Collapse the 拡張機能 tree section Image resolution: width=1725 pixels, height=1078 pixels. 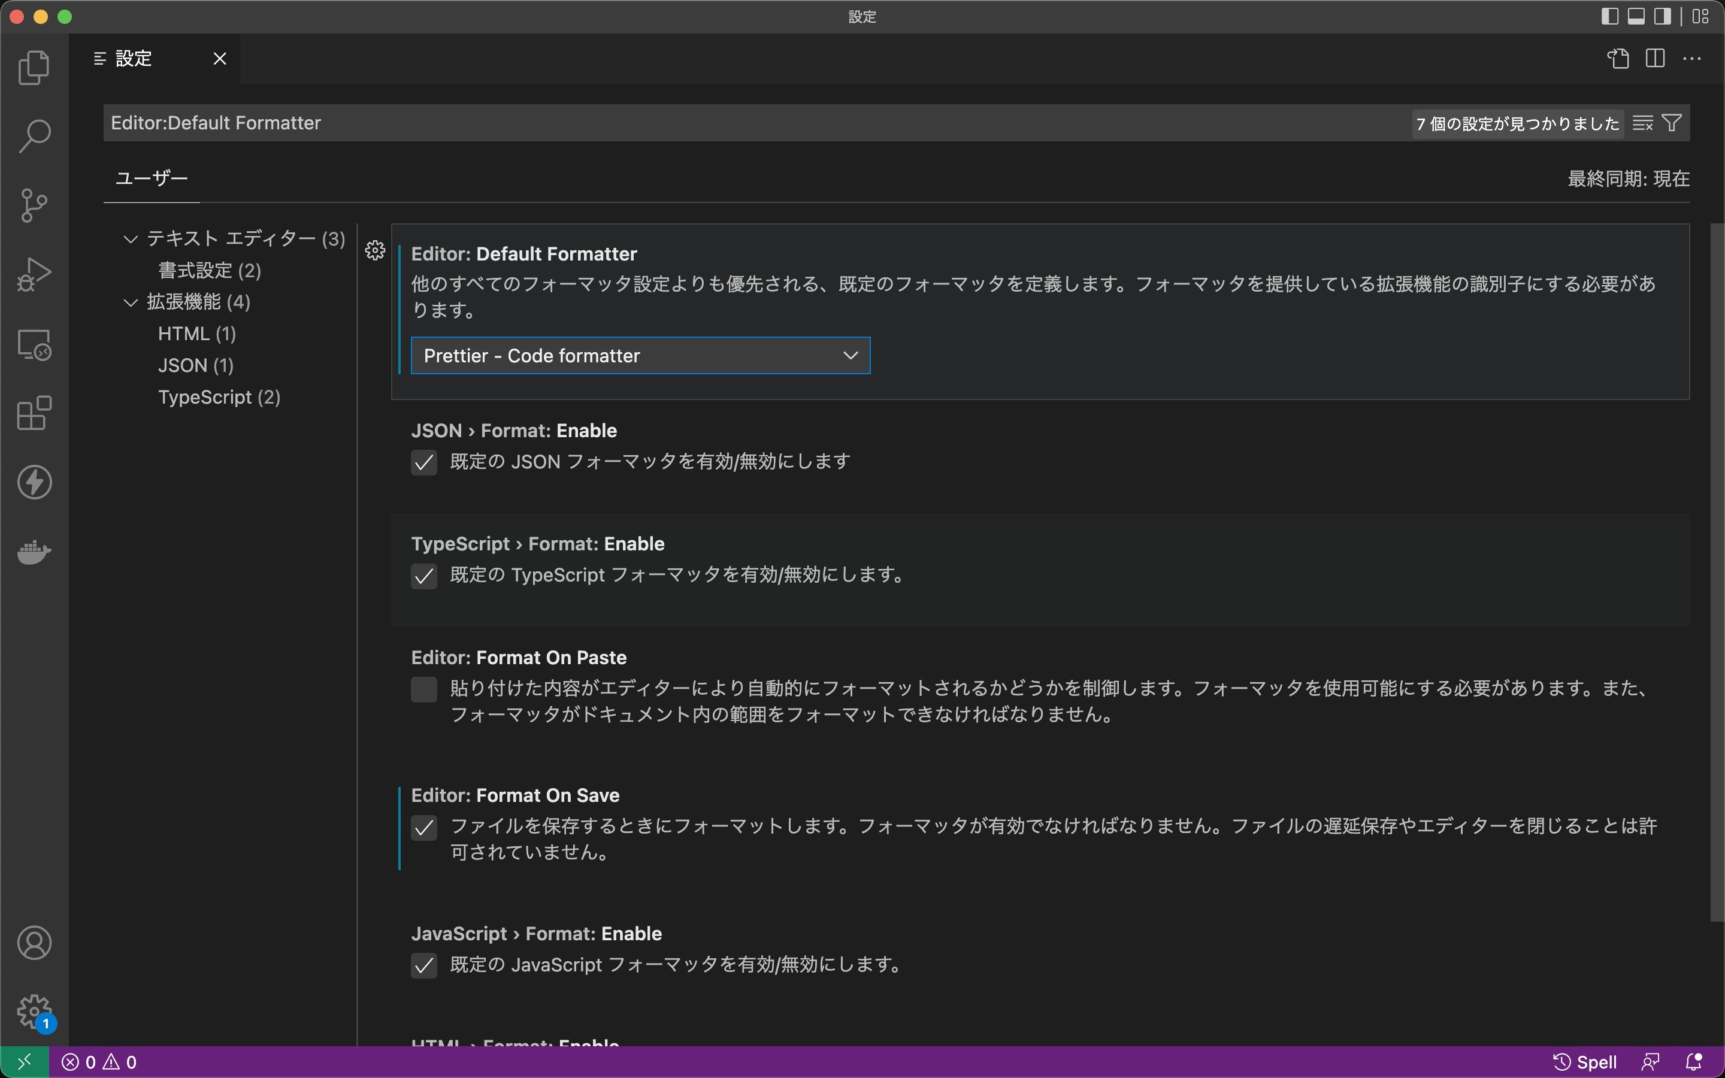(x=131, y=302)
